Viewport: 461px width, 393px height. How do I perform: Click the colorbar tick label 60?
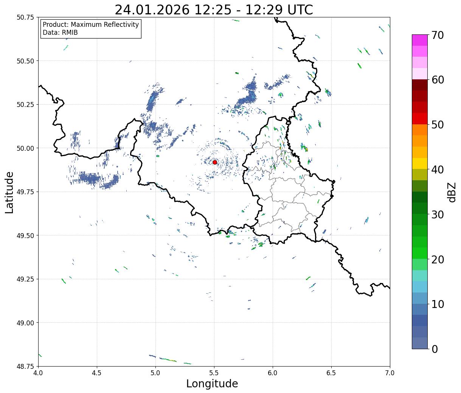pyautogui.click(x=437, y=80)
